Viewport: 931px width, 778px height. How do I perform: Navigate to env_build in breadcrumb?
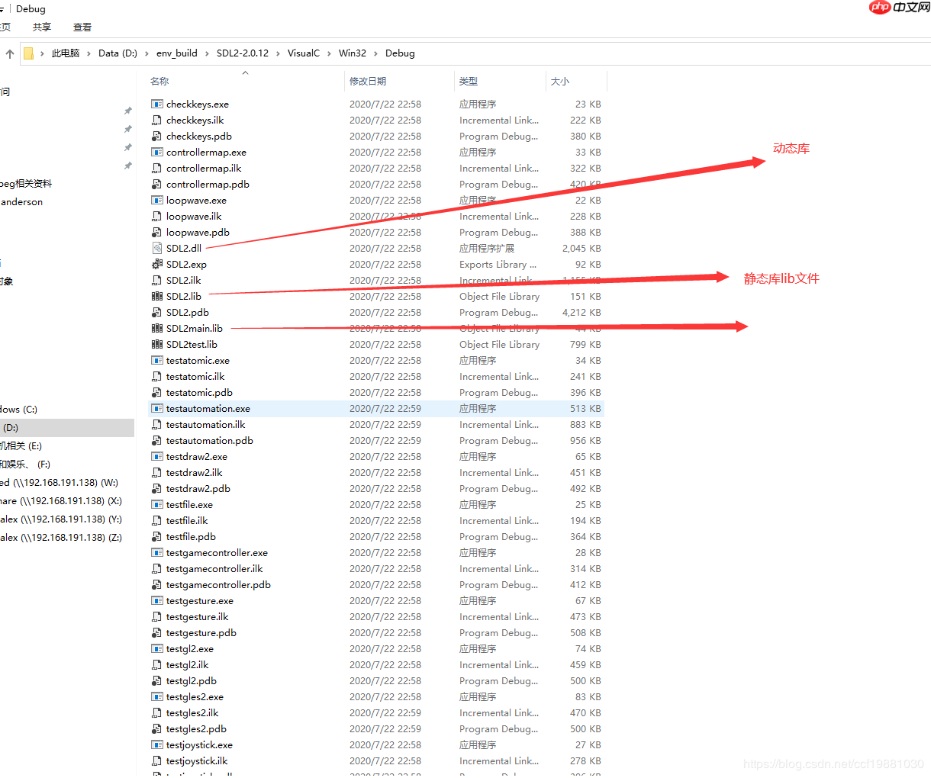177,53
